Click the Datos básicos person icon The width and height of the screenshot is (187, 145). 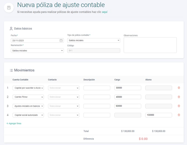click(x=11, y=29)
